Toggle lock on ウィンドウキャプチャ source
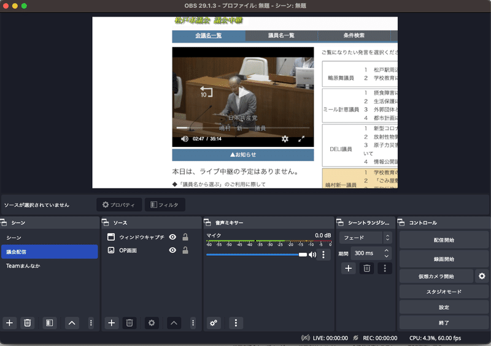The height and width of the screenshot is (346, 491). [x=185, y=237]
